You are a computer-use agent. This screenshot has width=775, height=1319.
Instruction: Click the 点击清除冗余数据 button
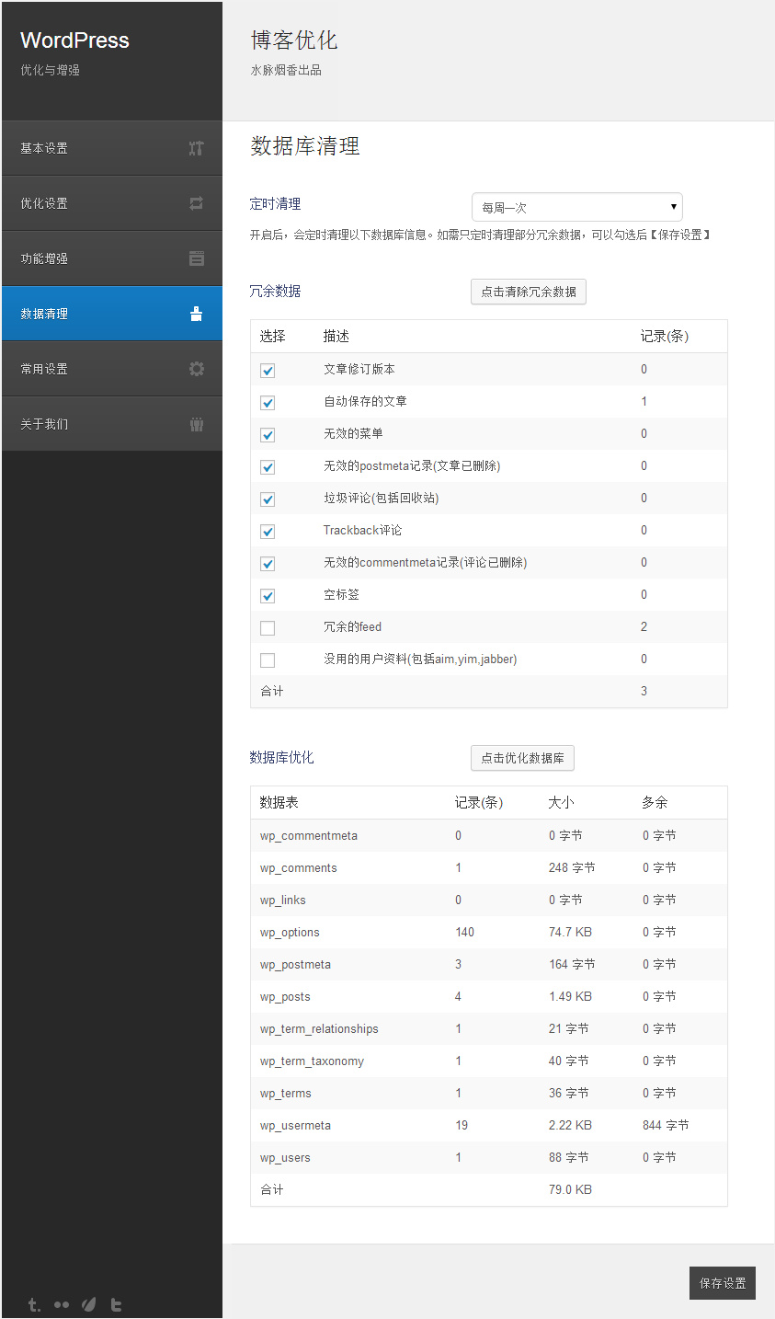[529, 292]
